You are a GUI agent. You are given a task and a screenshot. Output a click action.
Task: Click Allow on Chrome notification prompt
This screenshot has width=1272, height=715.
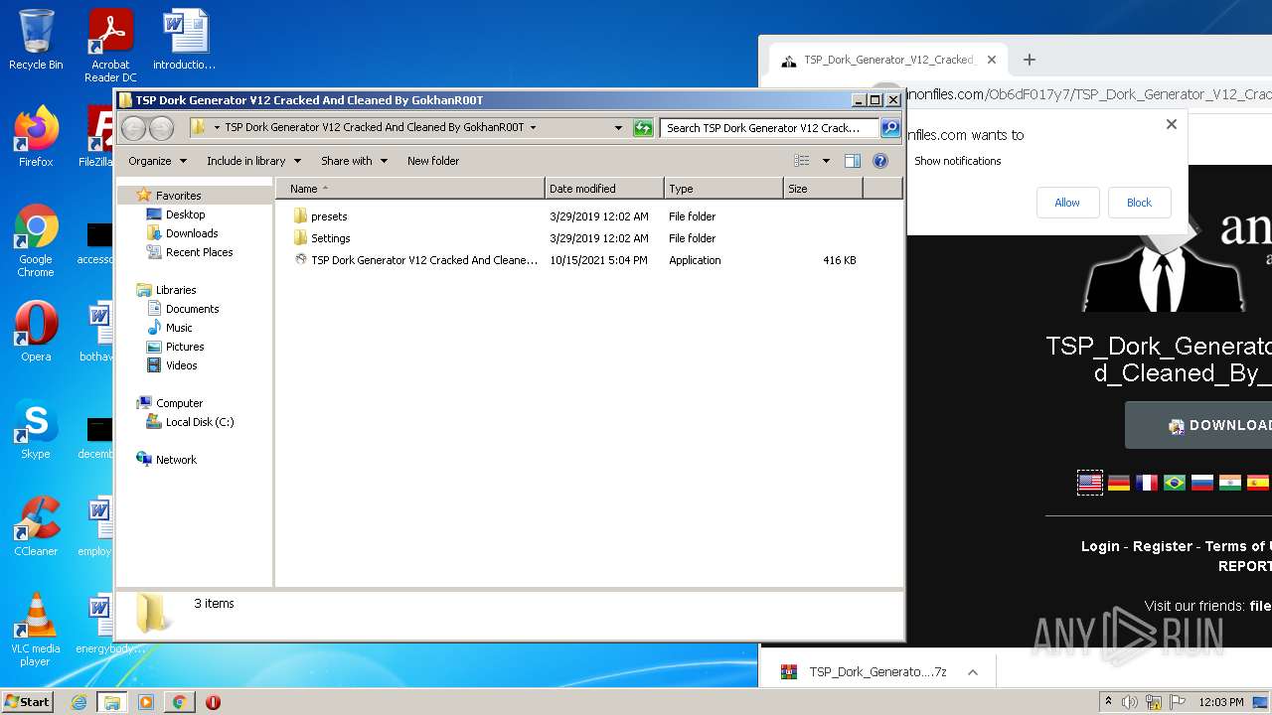[x=1067, y=203]
